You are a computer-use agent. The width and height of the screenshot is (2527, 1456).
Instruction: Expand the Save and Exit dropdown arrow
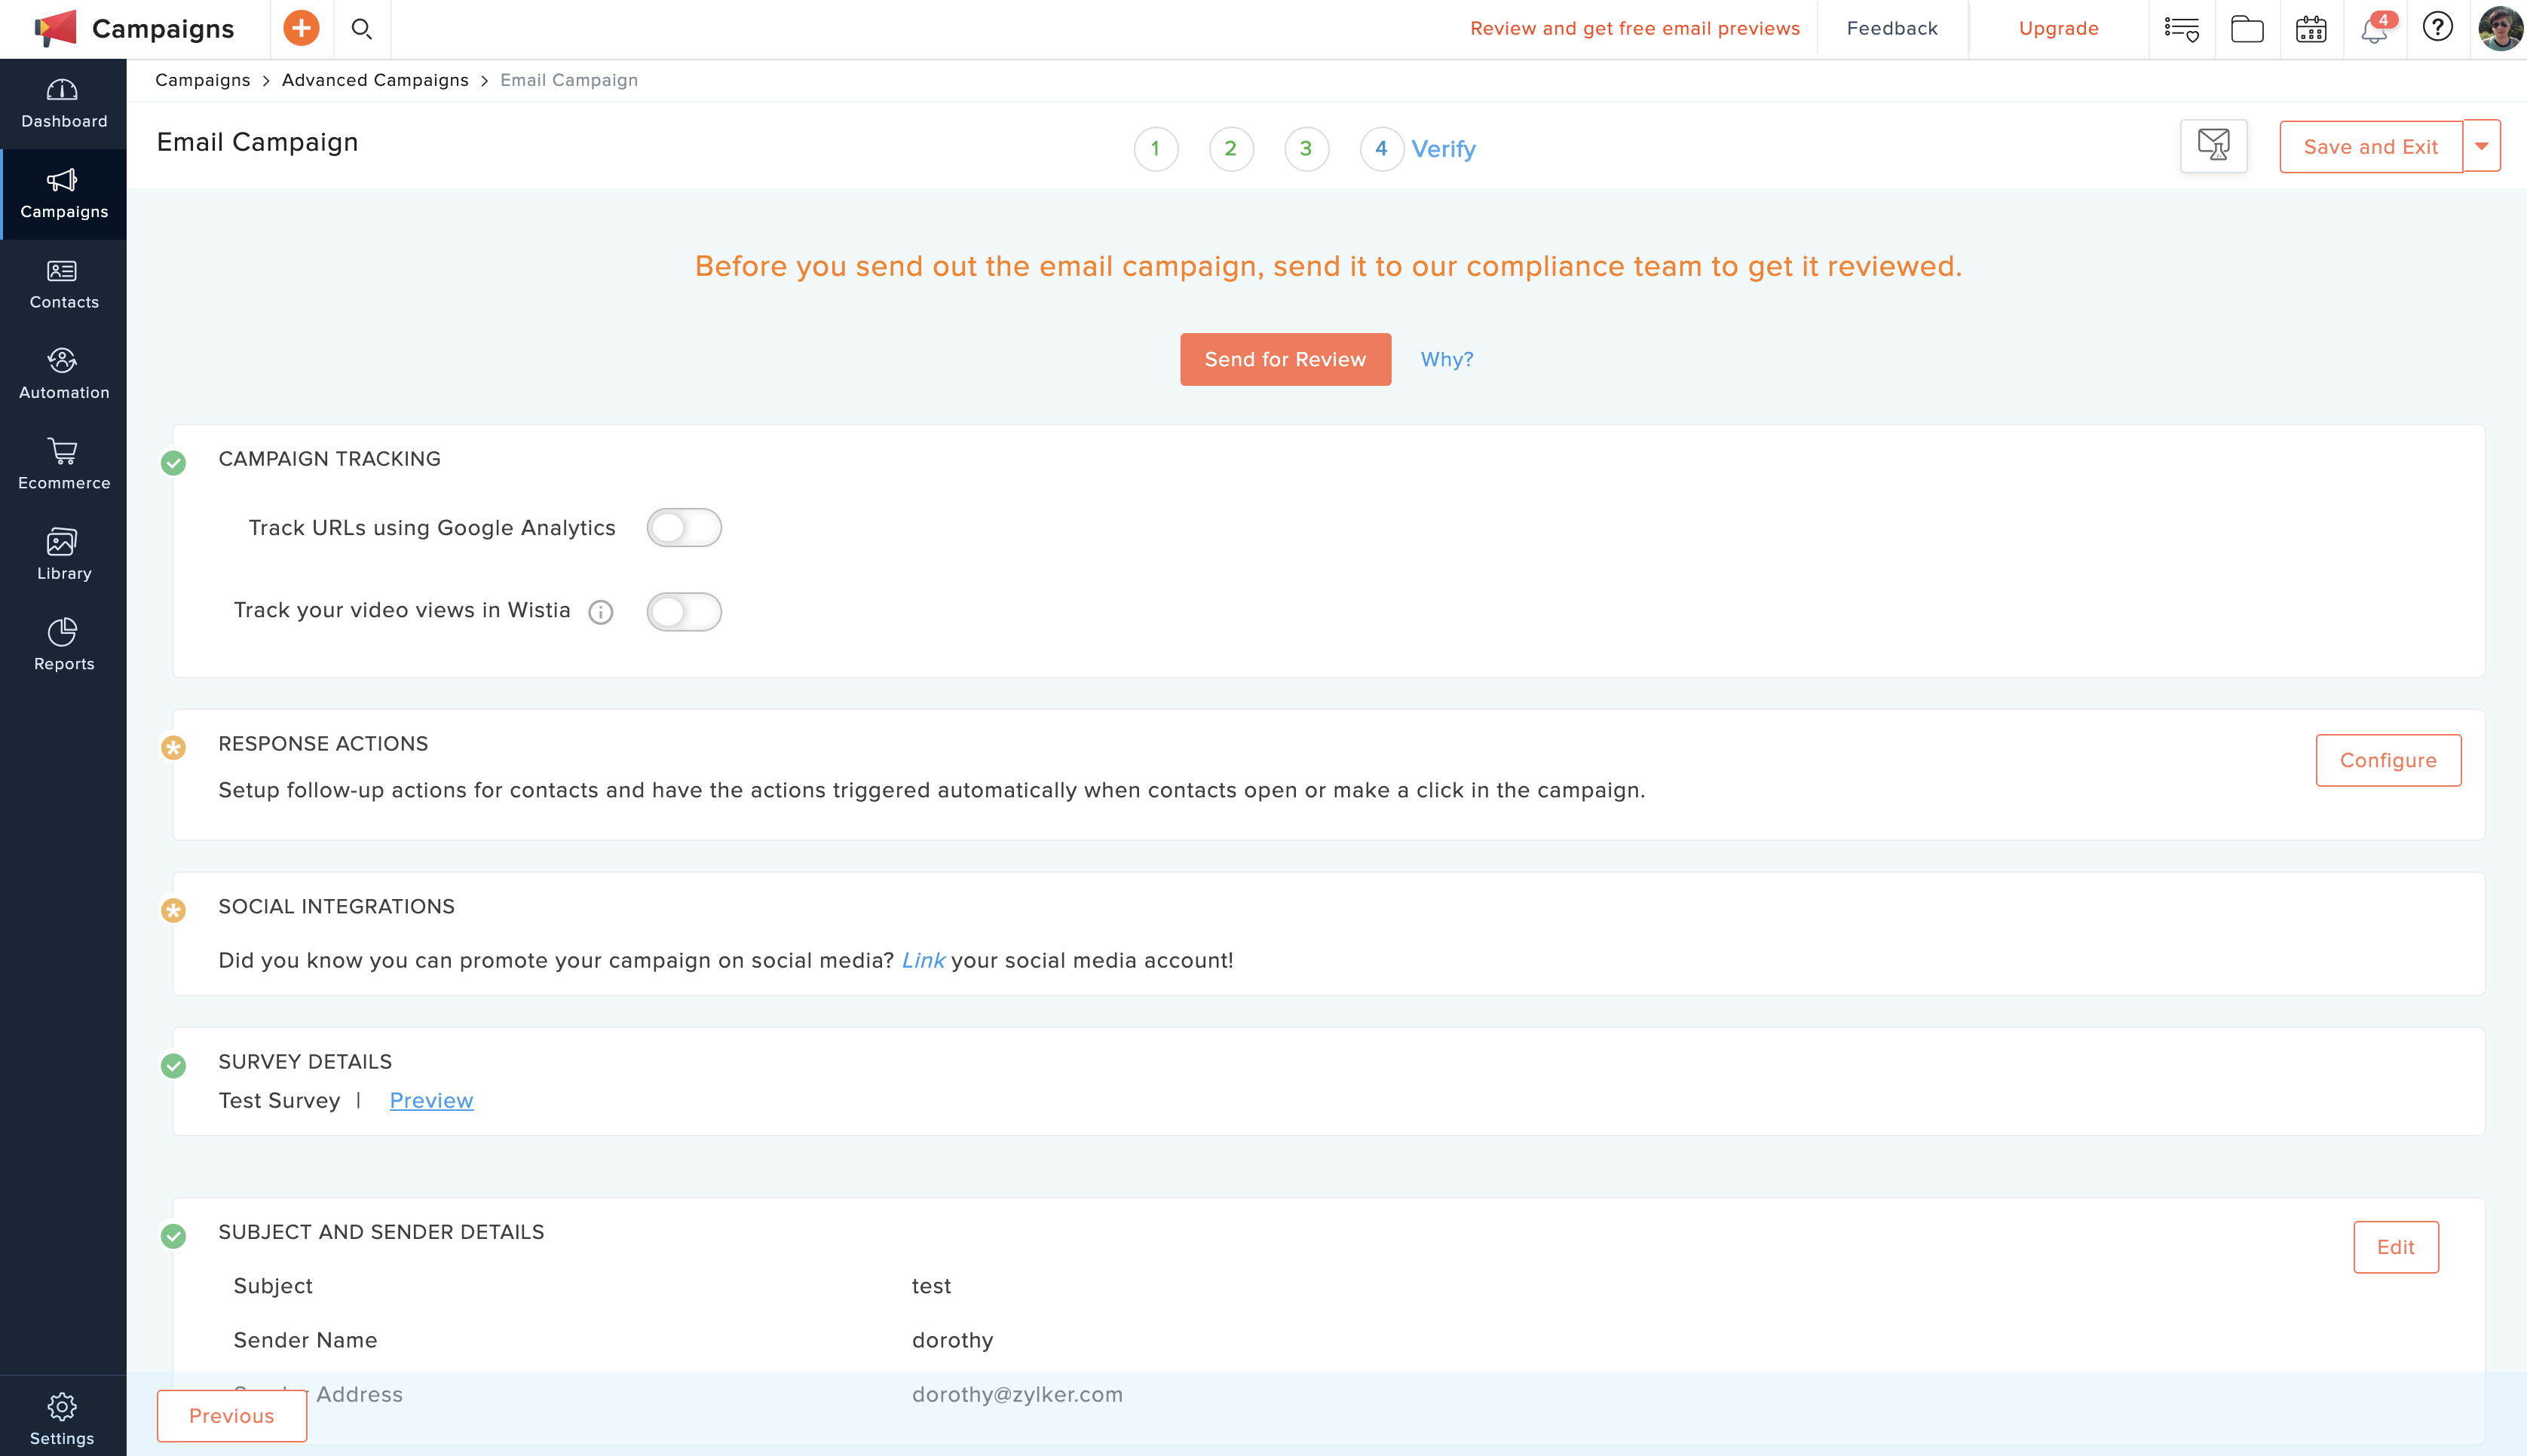2481,146
